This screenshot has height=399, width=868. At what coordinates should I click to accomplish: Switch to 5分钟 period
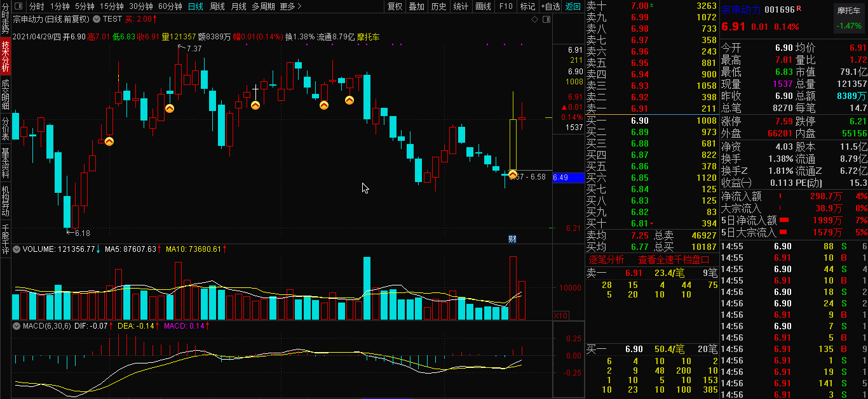tap(85, 6)
